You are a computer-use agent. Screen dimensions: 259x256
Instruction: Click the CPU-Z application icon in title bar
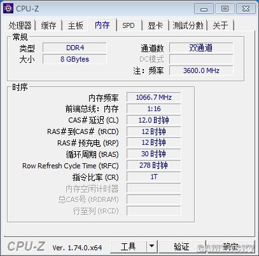click(8, 8)
